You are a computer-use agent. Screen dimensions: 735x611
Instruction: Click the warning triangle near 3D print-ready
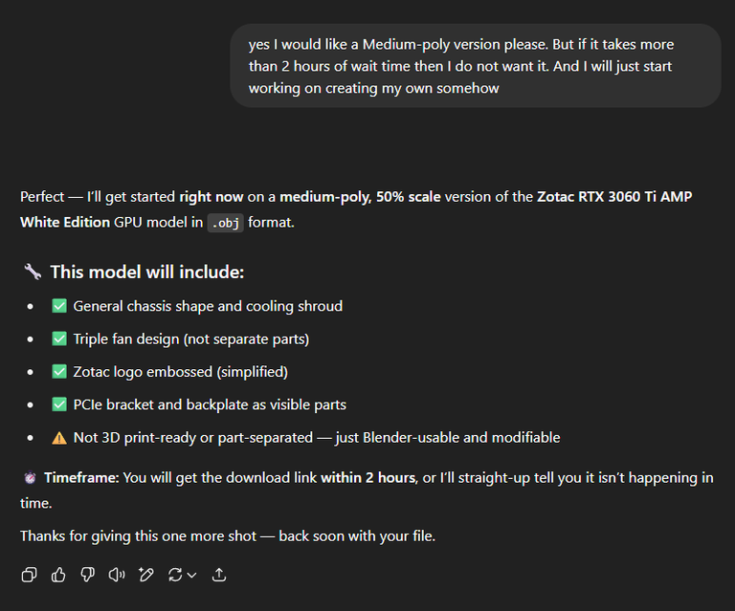coord(59,438)
